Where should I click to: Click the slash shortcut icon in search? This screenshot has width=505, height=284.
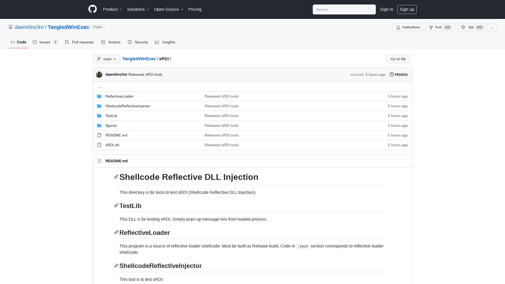(x=371, y=9)
